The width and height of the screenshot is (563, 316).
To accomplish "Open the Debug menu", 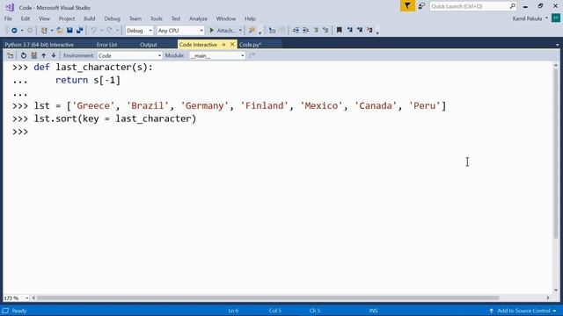I will click(x=112, y=18).
